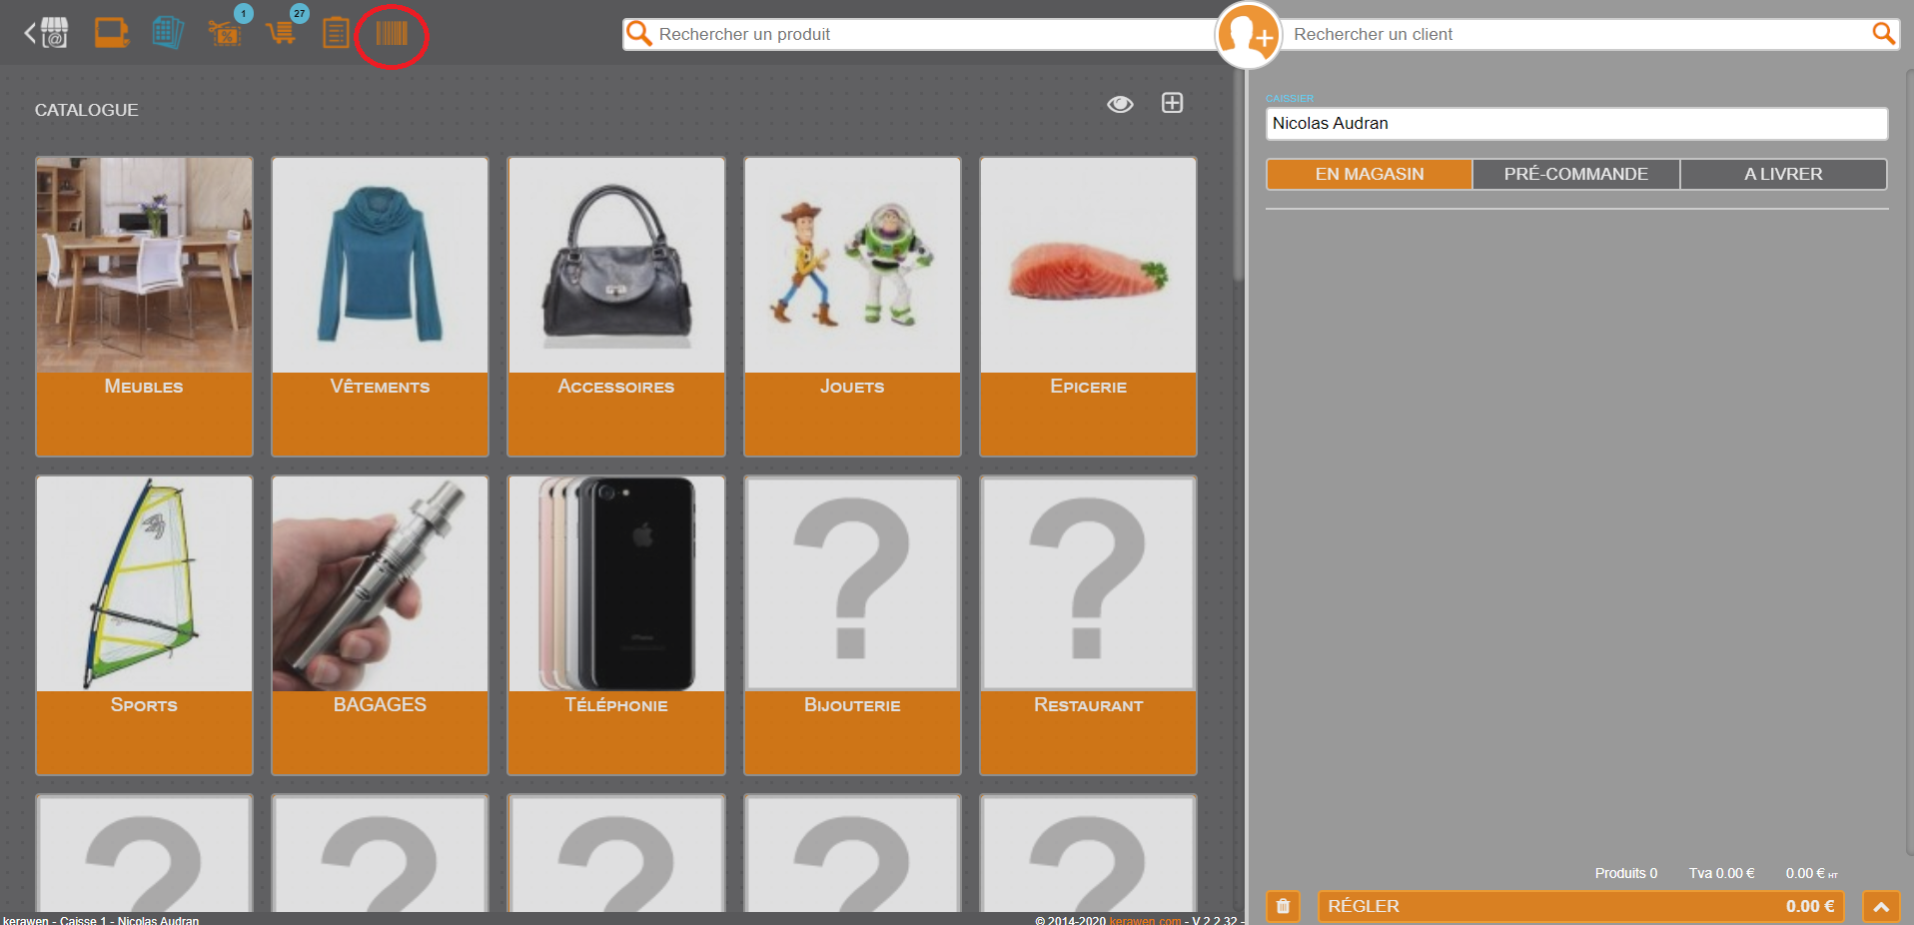The width and height of the screenshot is (1914, 925).
Task: Open the Bagages category
Action: [x=380, y=624]
